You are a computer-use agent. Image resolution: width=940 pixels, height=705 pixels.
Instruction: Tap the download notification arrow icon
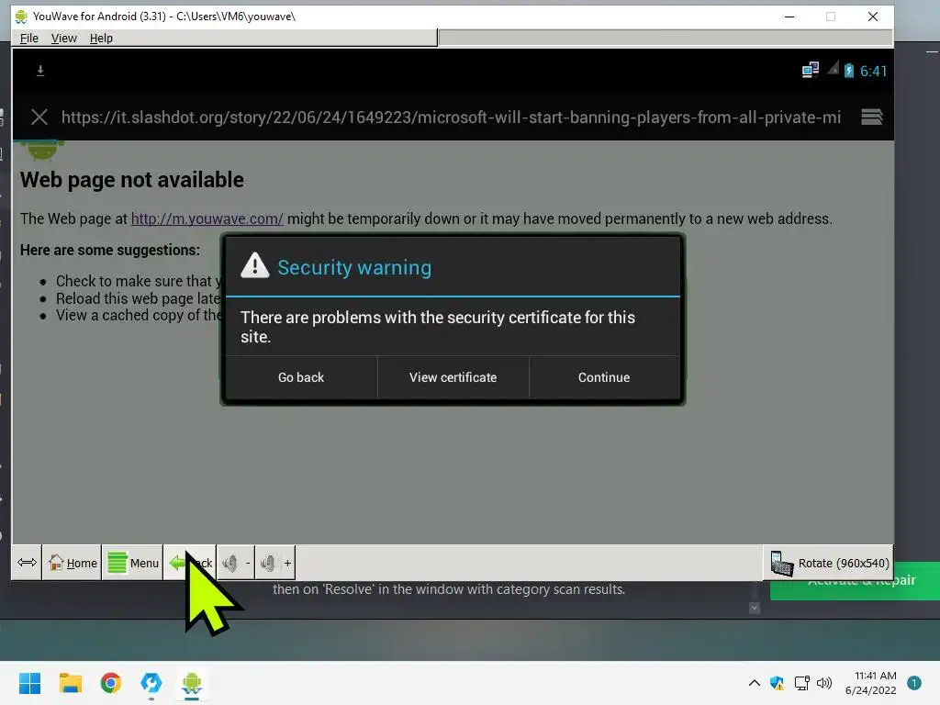point(40,71)
